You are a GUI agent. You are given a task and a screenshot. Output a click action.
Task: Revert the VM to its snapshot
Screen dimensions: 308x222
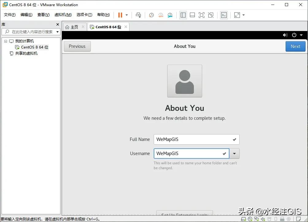160,15
